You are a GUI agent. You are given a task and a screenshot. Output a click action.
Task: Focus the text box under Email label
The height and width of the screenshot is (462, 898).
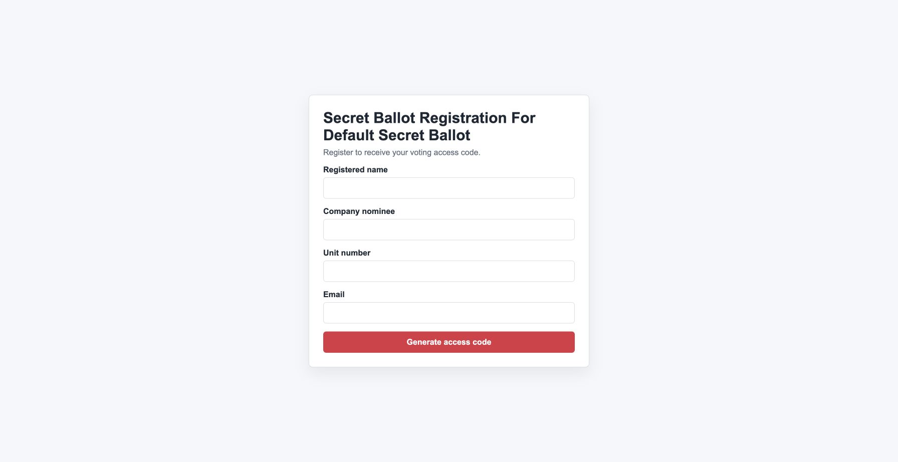click(x=448, y=313)
